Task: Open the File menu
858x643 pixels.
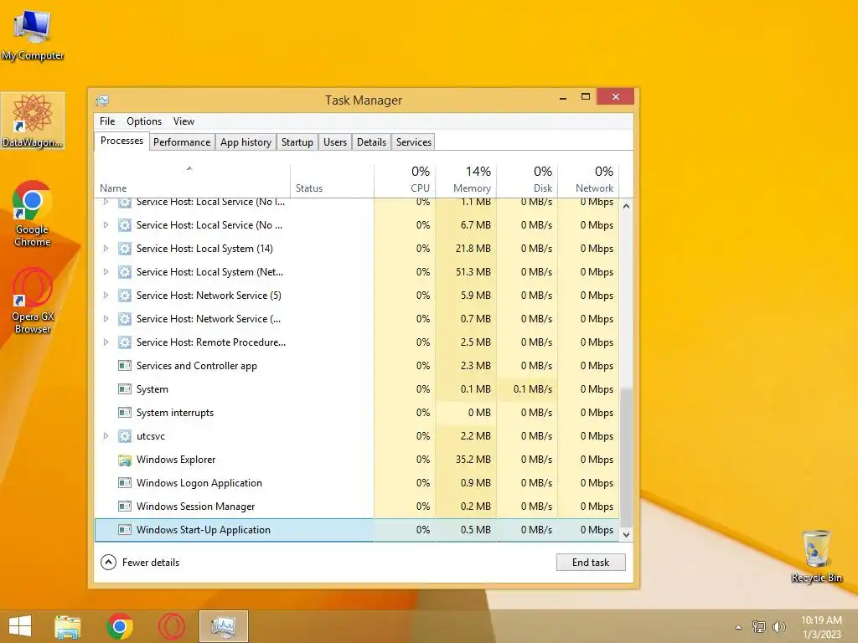Action: (x=107, y=121)
